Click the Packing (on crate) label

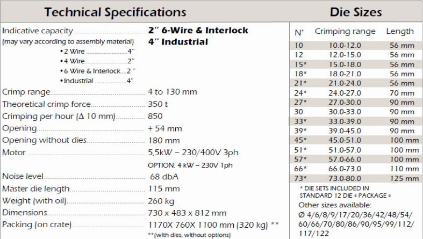(37, 224)
